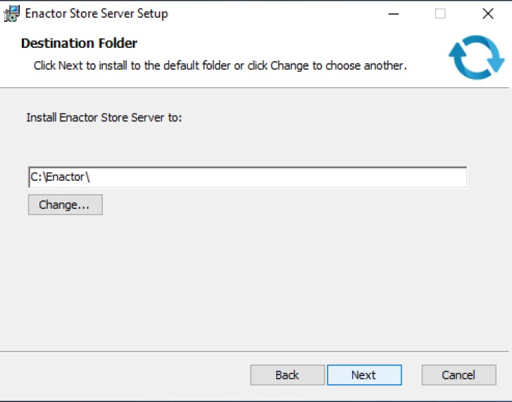Image resolution: width=512 pixels, height=402 pixels.
Task: Click the "Enactor Store Server Setup" title text
Action: coord(96,13)
